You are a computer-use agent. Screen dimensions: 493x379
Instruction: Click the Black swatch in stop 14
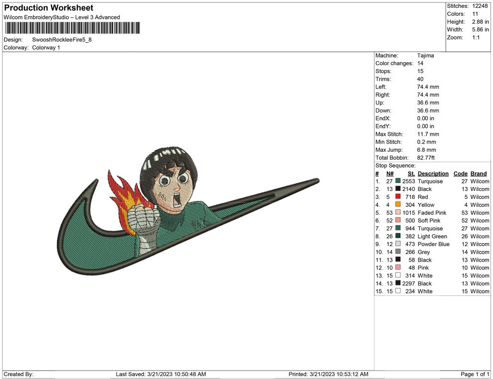point(398,283)
